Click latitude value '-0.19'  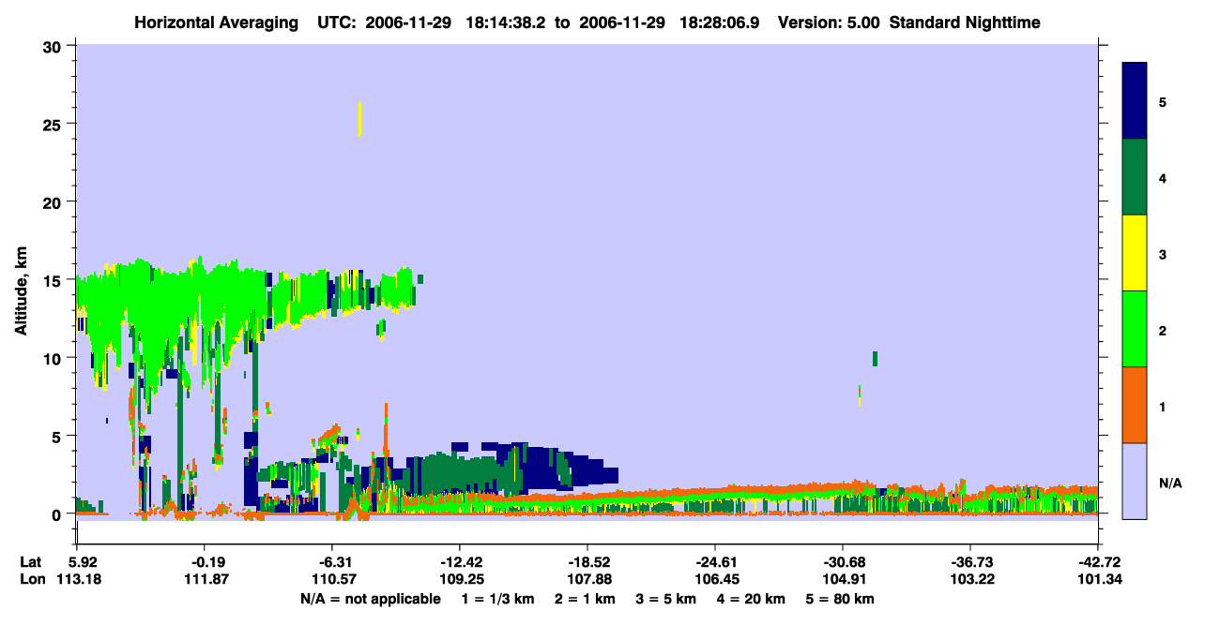(x=204, y=562)
